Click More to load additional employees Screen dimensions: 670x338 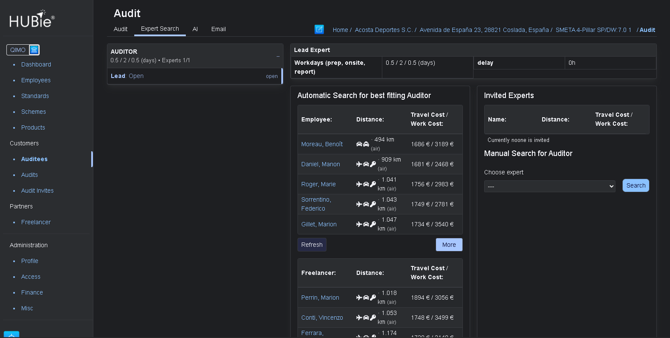coord(449,245)
